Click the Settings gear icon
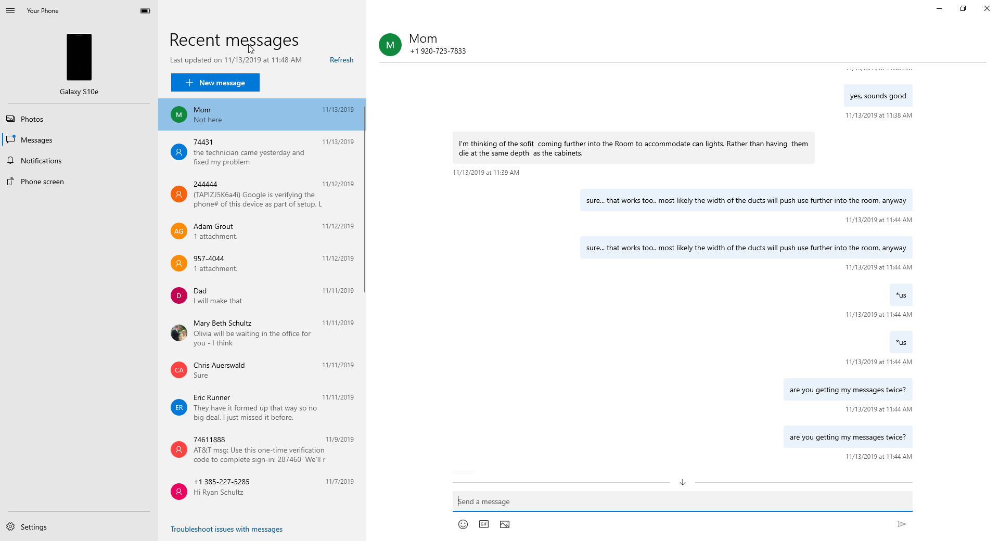999x541 pixels. coord(10,527)
